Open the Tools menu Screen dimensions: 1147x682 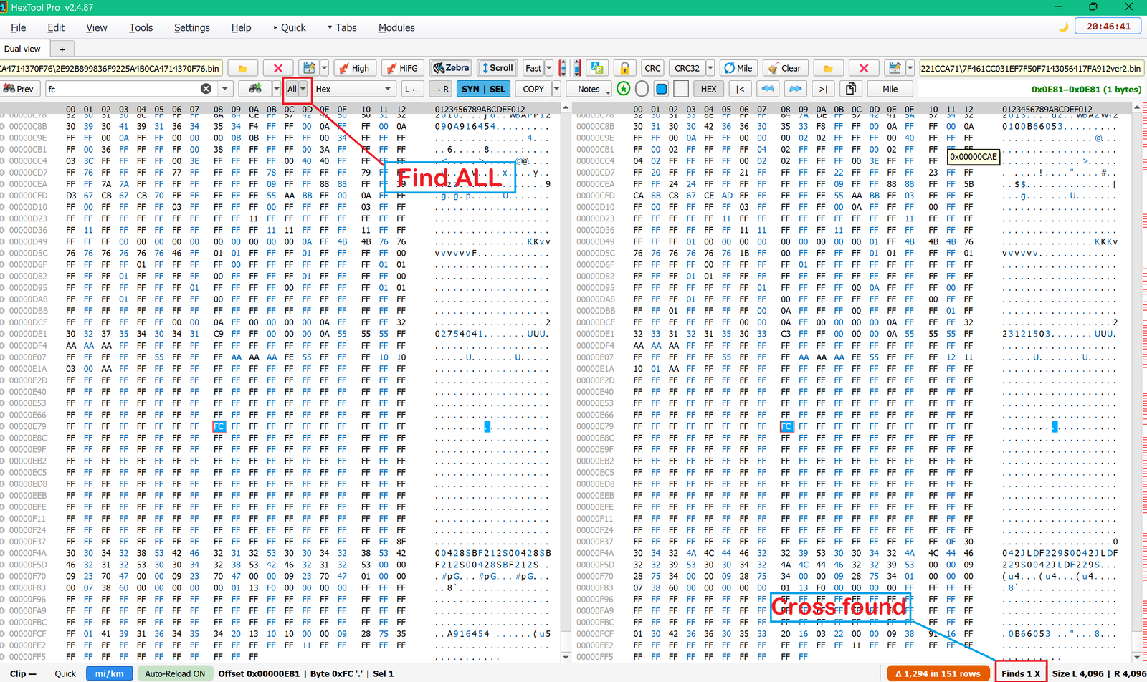pyautogui.click(x=141, y=27)
